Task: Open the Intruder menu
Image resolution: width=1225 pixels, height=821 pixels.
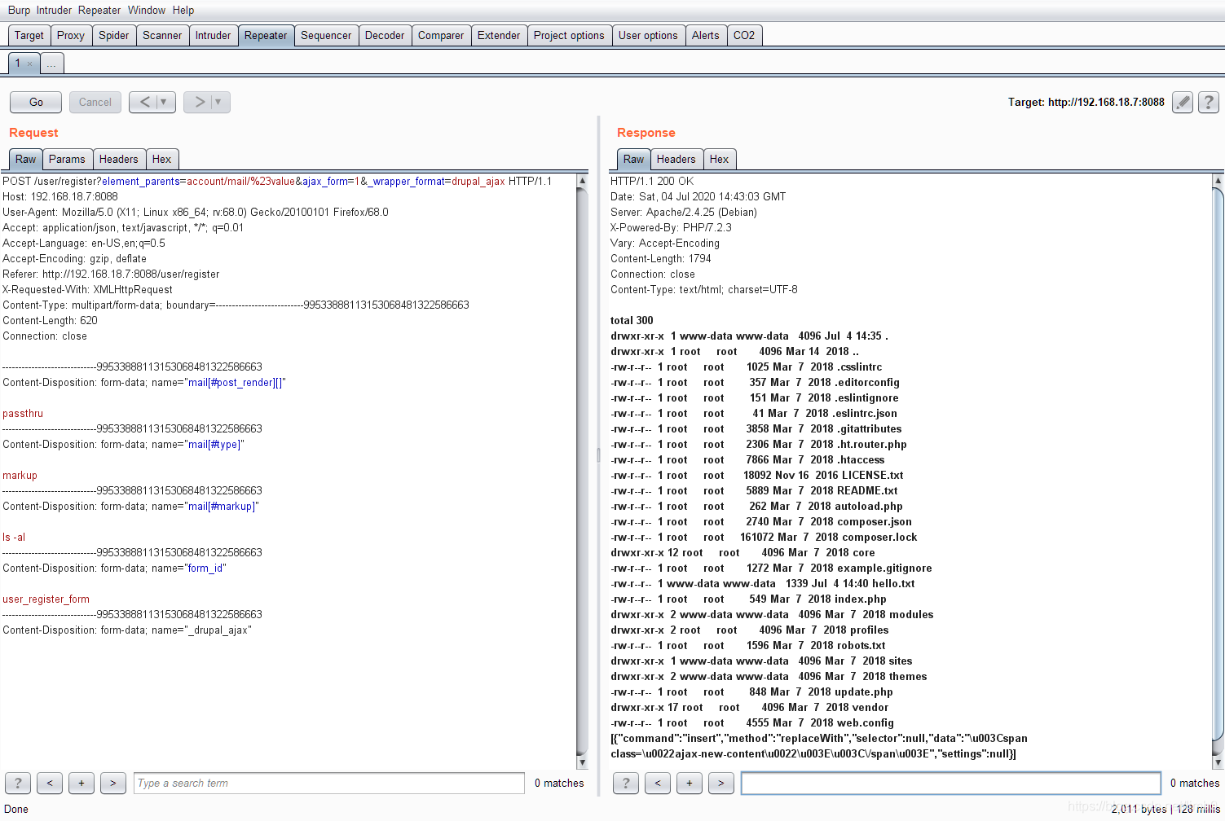Action: (54, 10)
